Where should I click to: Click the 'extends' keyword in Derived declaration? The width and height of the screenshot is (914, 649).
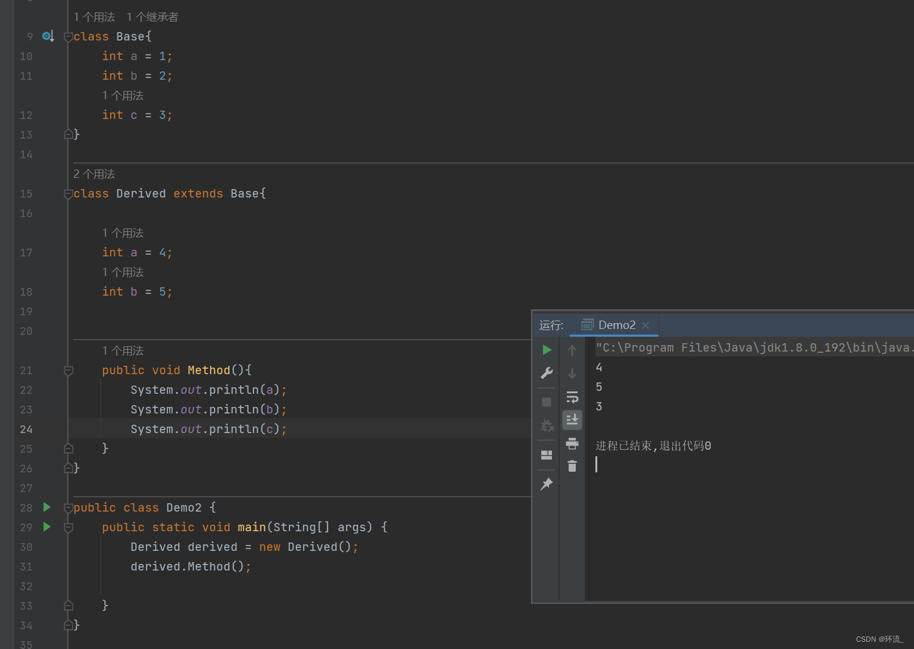tap(198, 194)
